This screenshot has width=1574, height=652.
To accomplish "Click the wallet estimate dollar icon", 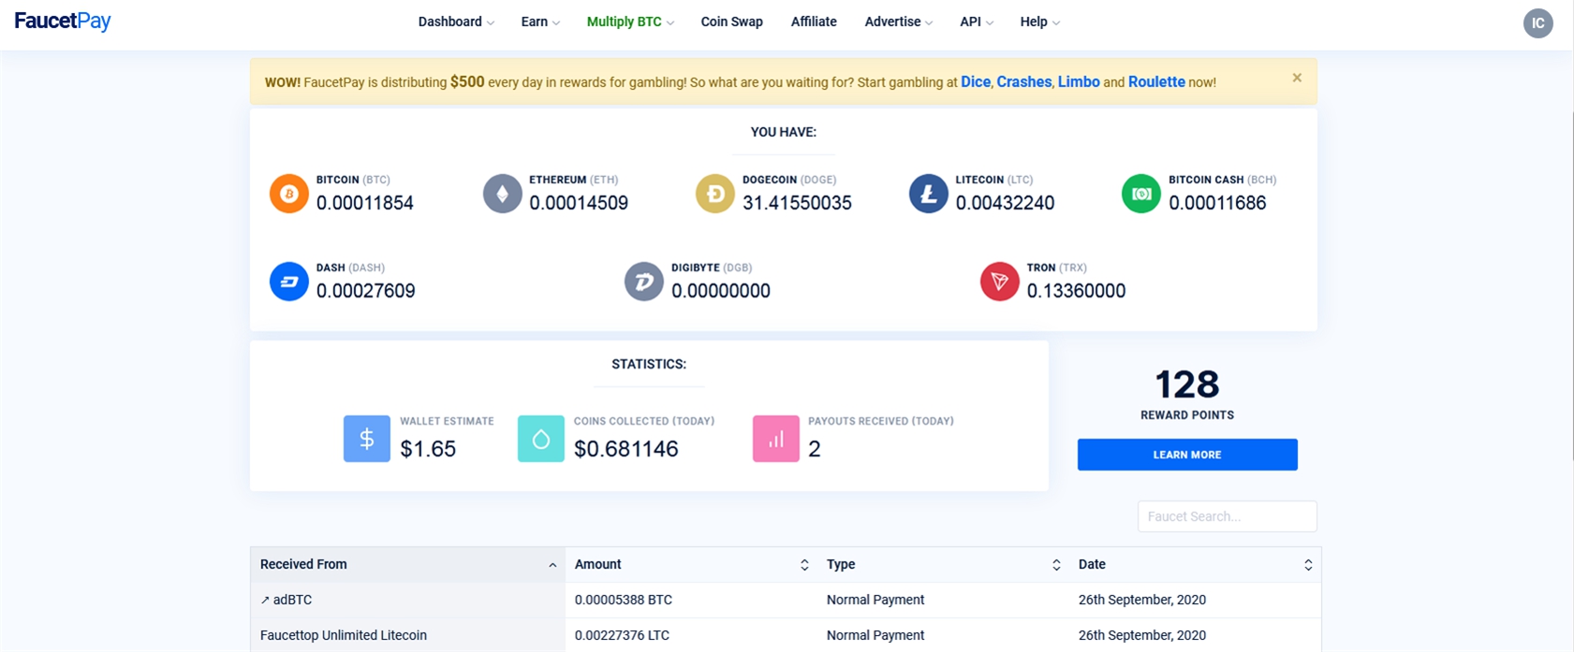I will 367,439.
